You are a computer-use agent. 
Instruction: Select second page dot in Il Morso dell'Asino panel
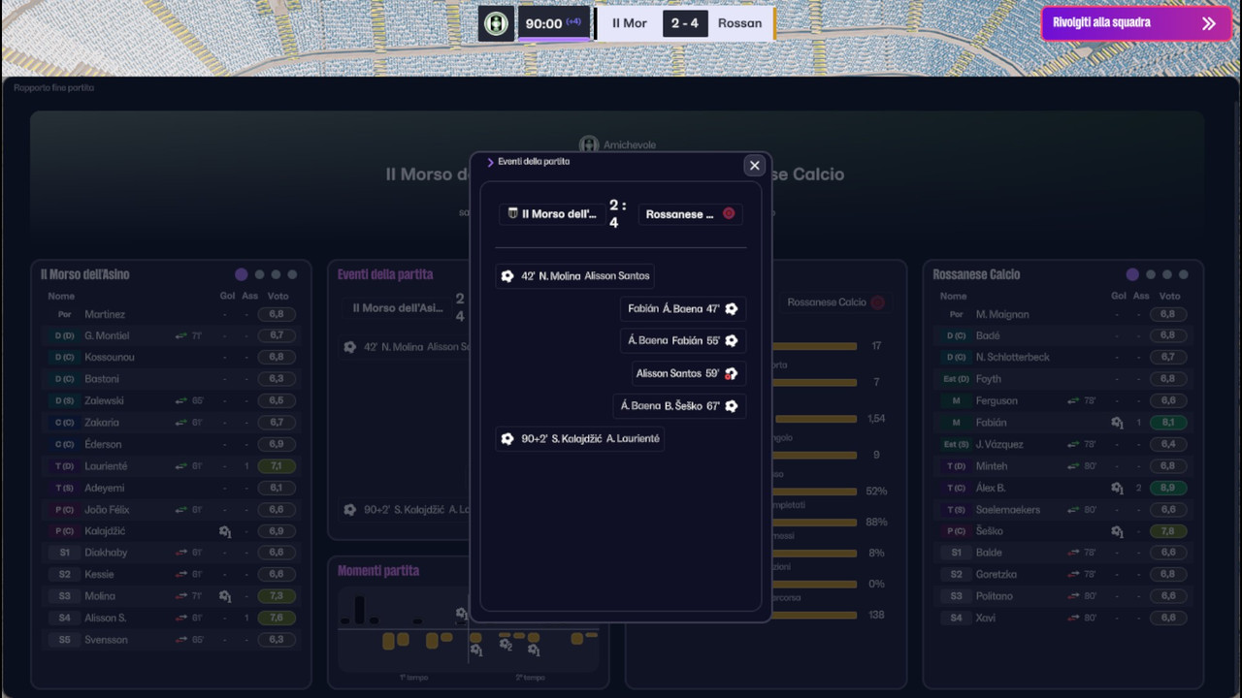[259, 274]
